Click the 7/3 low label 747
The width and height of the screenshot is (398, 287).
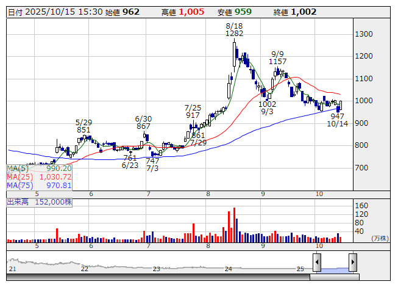tap(152, 161)
